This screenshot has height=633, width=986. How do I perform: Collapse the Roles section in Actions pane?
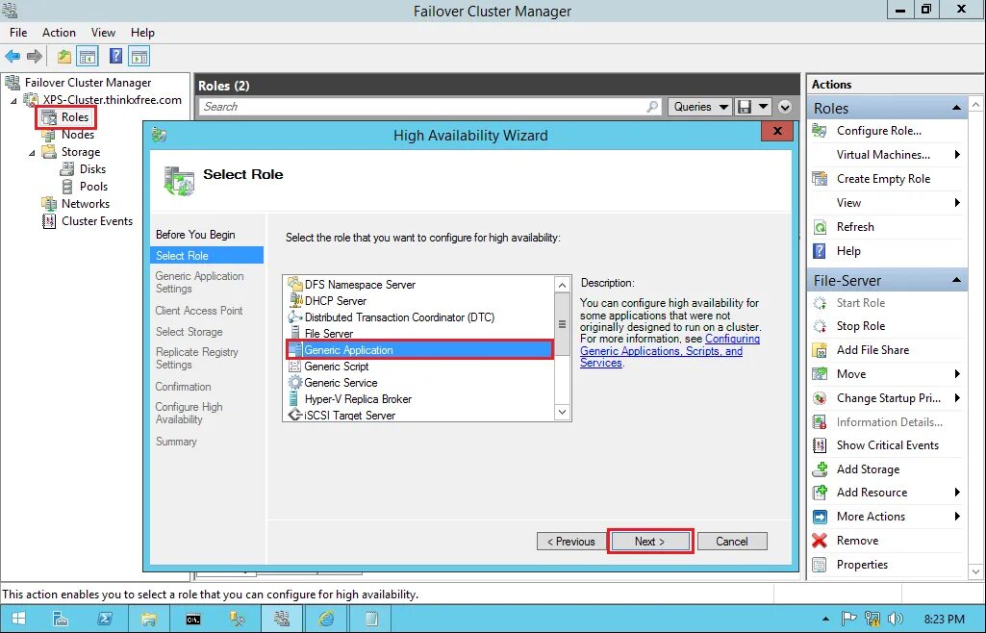click(x=956, y=108)
